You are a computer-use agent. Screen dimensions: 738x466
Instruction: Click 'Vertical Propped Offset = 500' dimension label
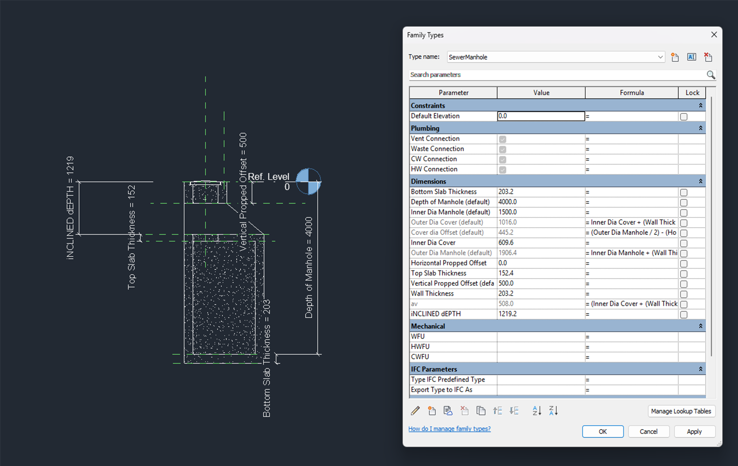tap(243, 192)
